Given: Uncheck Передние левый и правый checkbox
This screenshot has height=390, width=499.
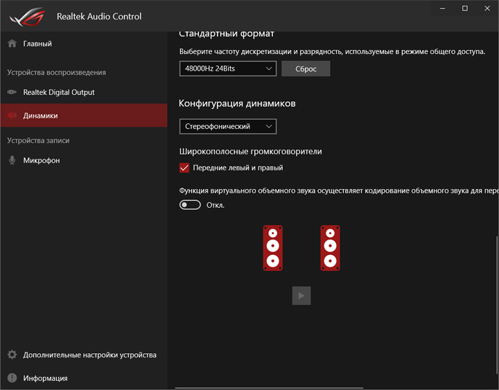Looking at the screenshot, I should (184, 168).
